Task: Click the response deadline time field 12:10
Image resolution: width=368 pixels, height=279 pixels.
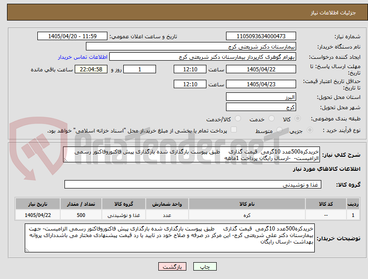Action: click(190, 69)
